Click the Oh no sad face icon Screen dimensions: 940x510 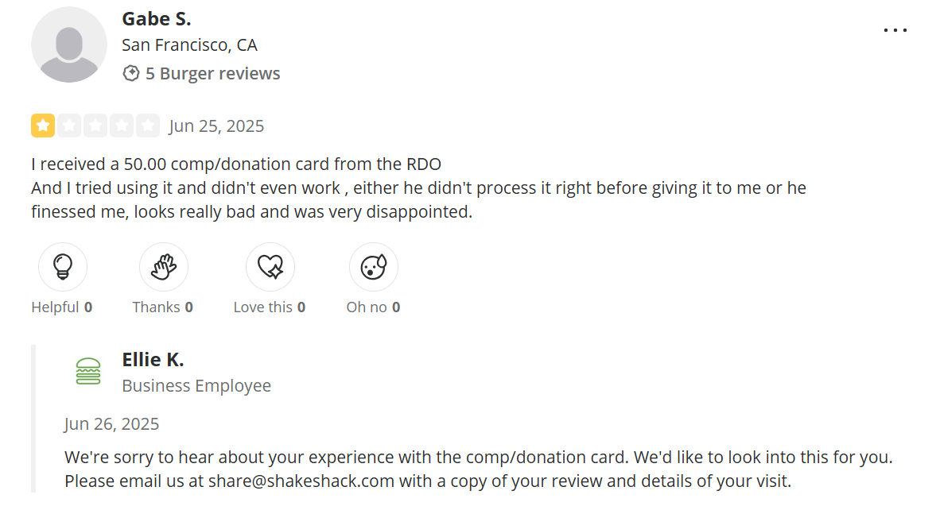click(x=373, y=266)
